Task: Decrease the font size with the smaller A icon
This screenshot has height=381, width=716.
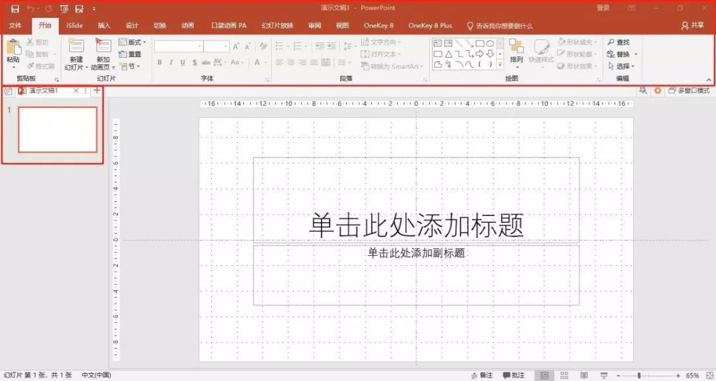Action: (x=247, y=46)
